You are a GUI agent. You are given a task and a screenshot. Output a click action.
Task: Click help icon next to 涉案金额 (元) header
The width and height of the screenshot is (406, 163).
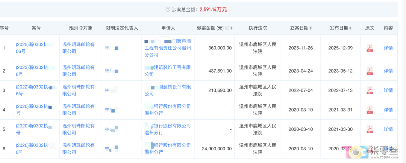pos(227,28)
